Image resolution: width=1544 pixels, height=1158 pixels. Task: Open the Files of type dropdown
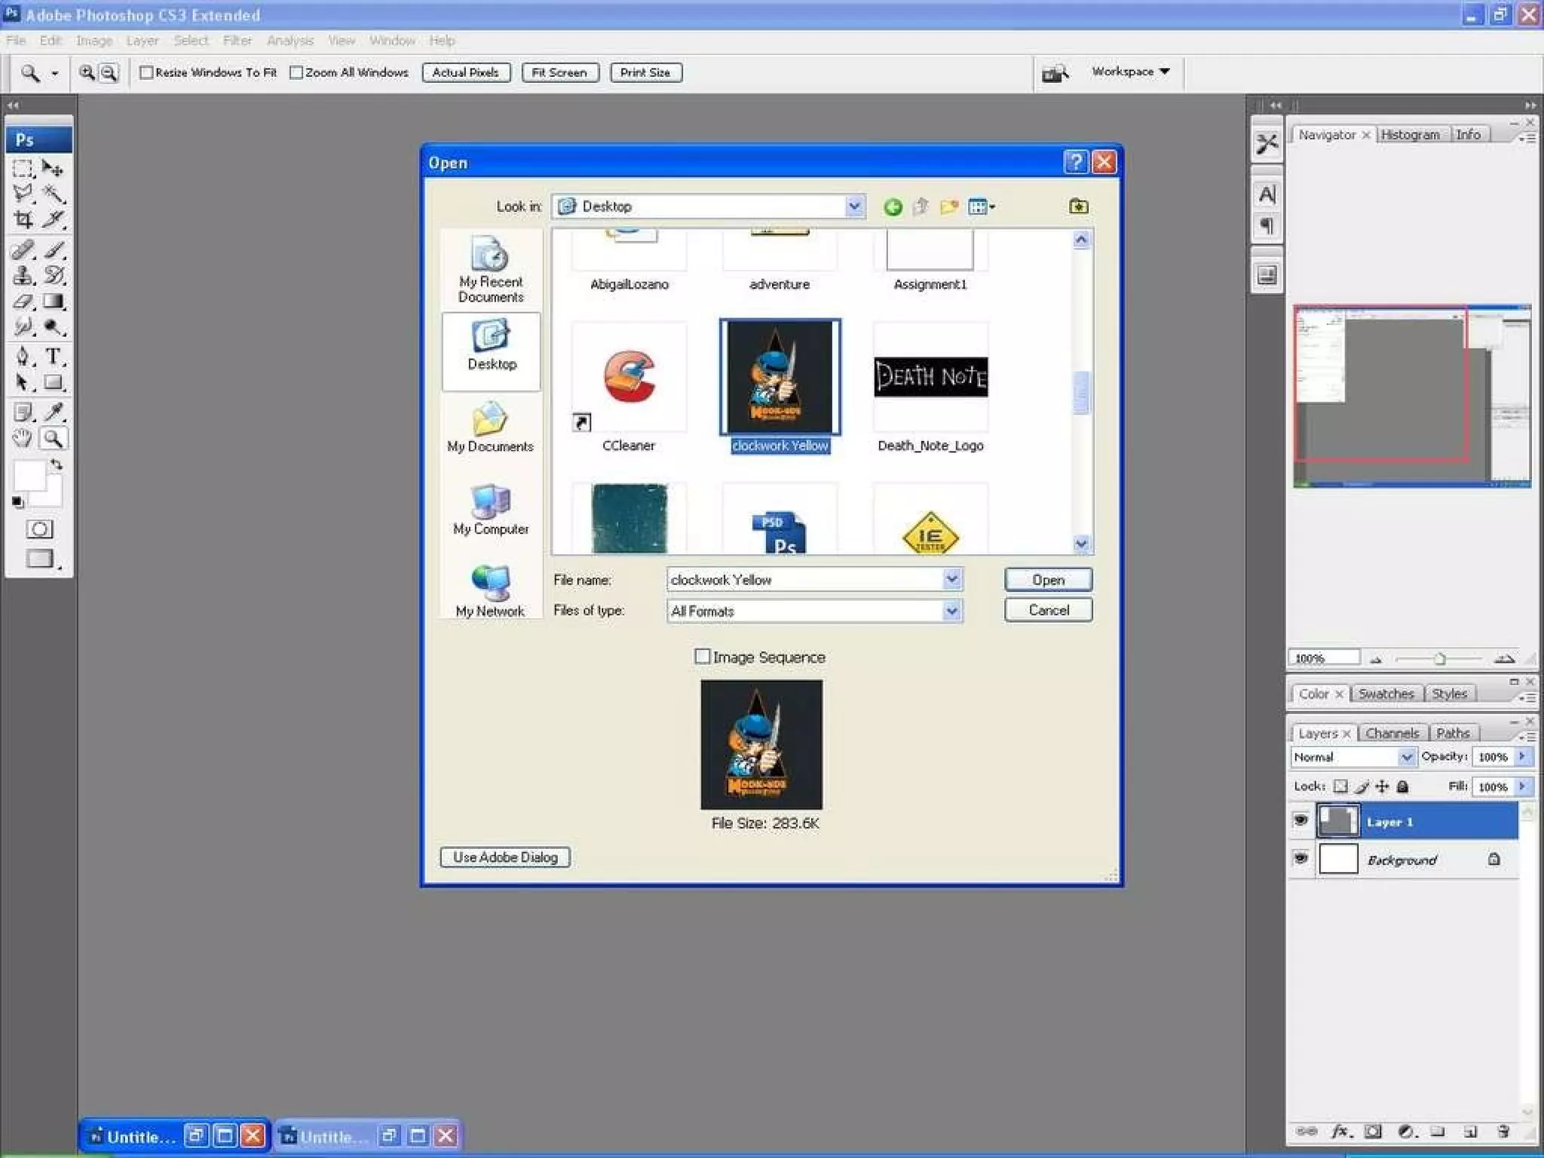951,611
